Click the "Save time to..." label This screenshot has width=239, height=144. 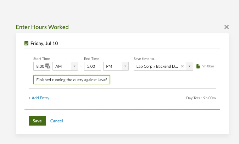pos(144,59)
